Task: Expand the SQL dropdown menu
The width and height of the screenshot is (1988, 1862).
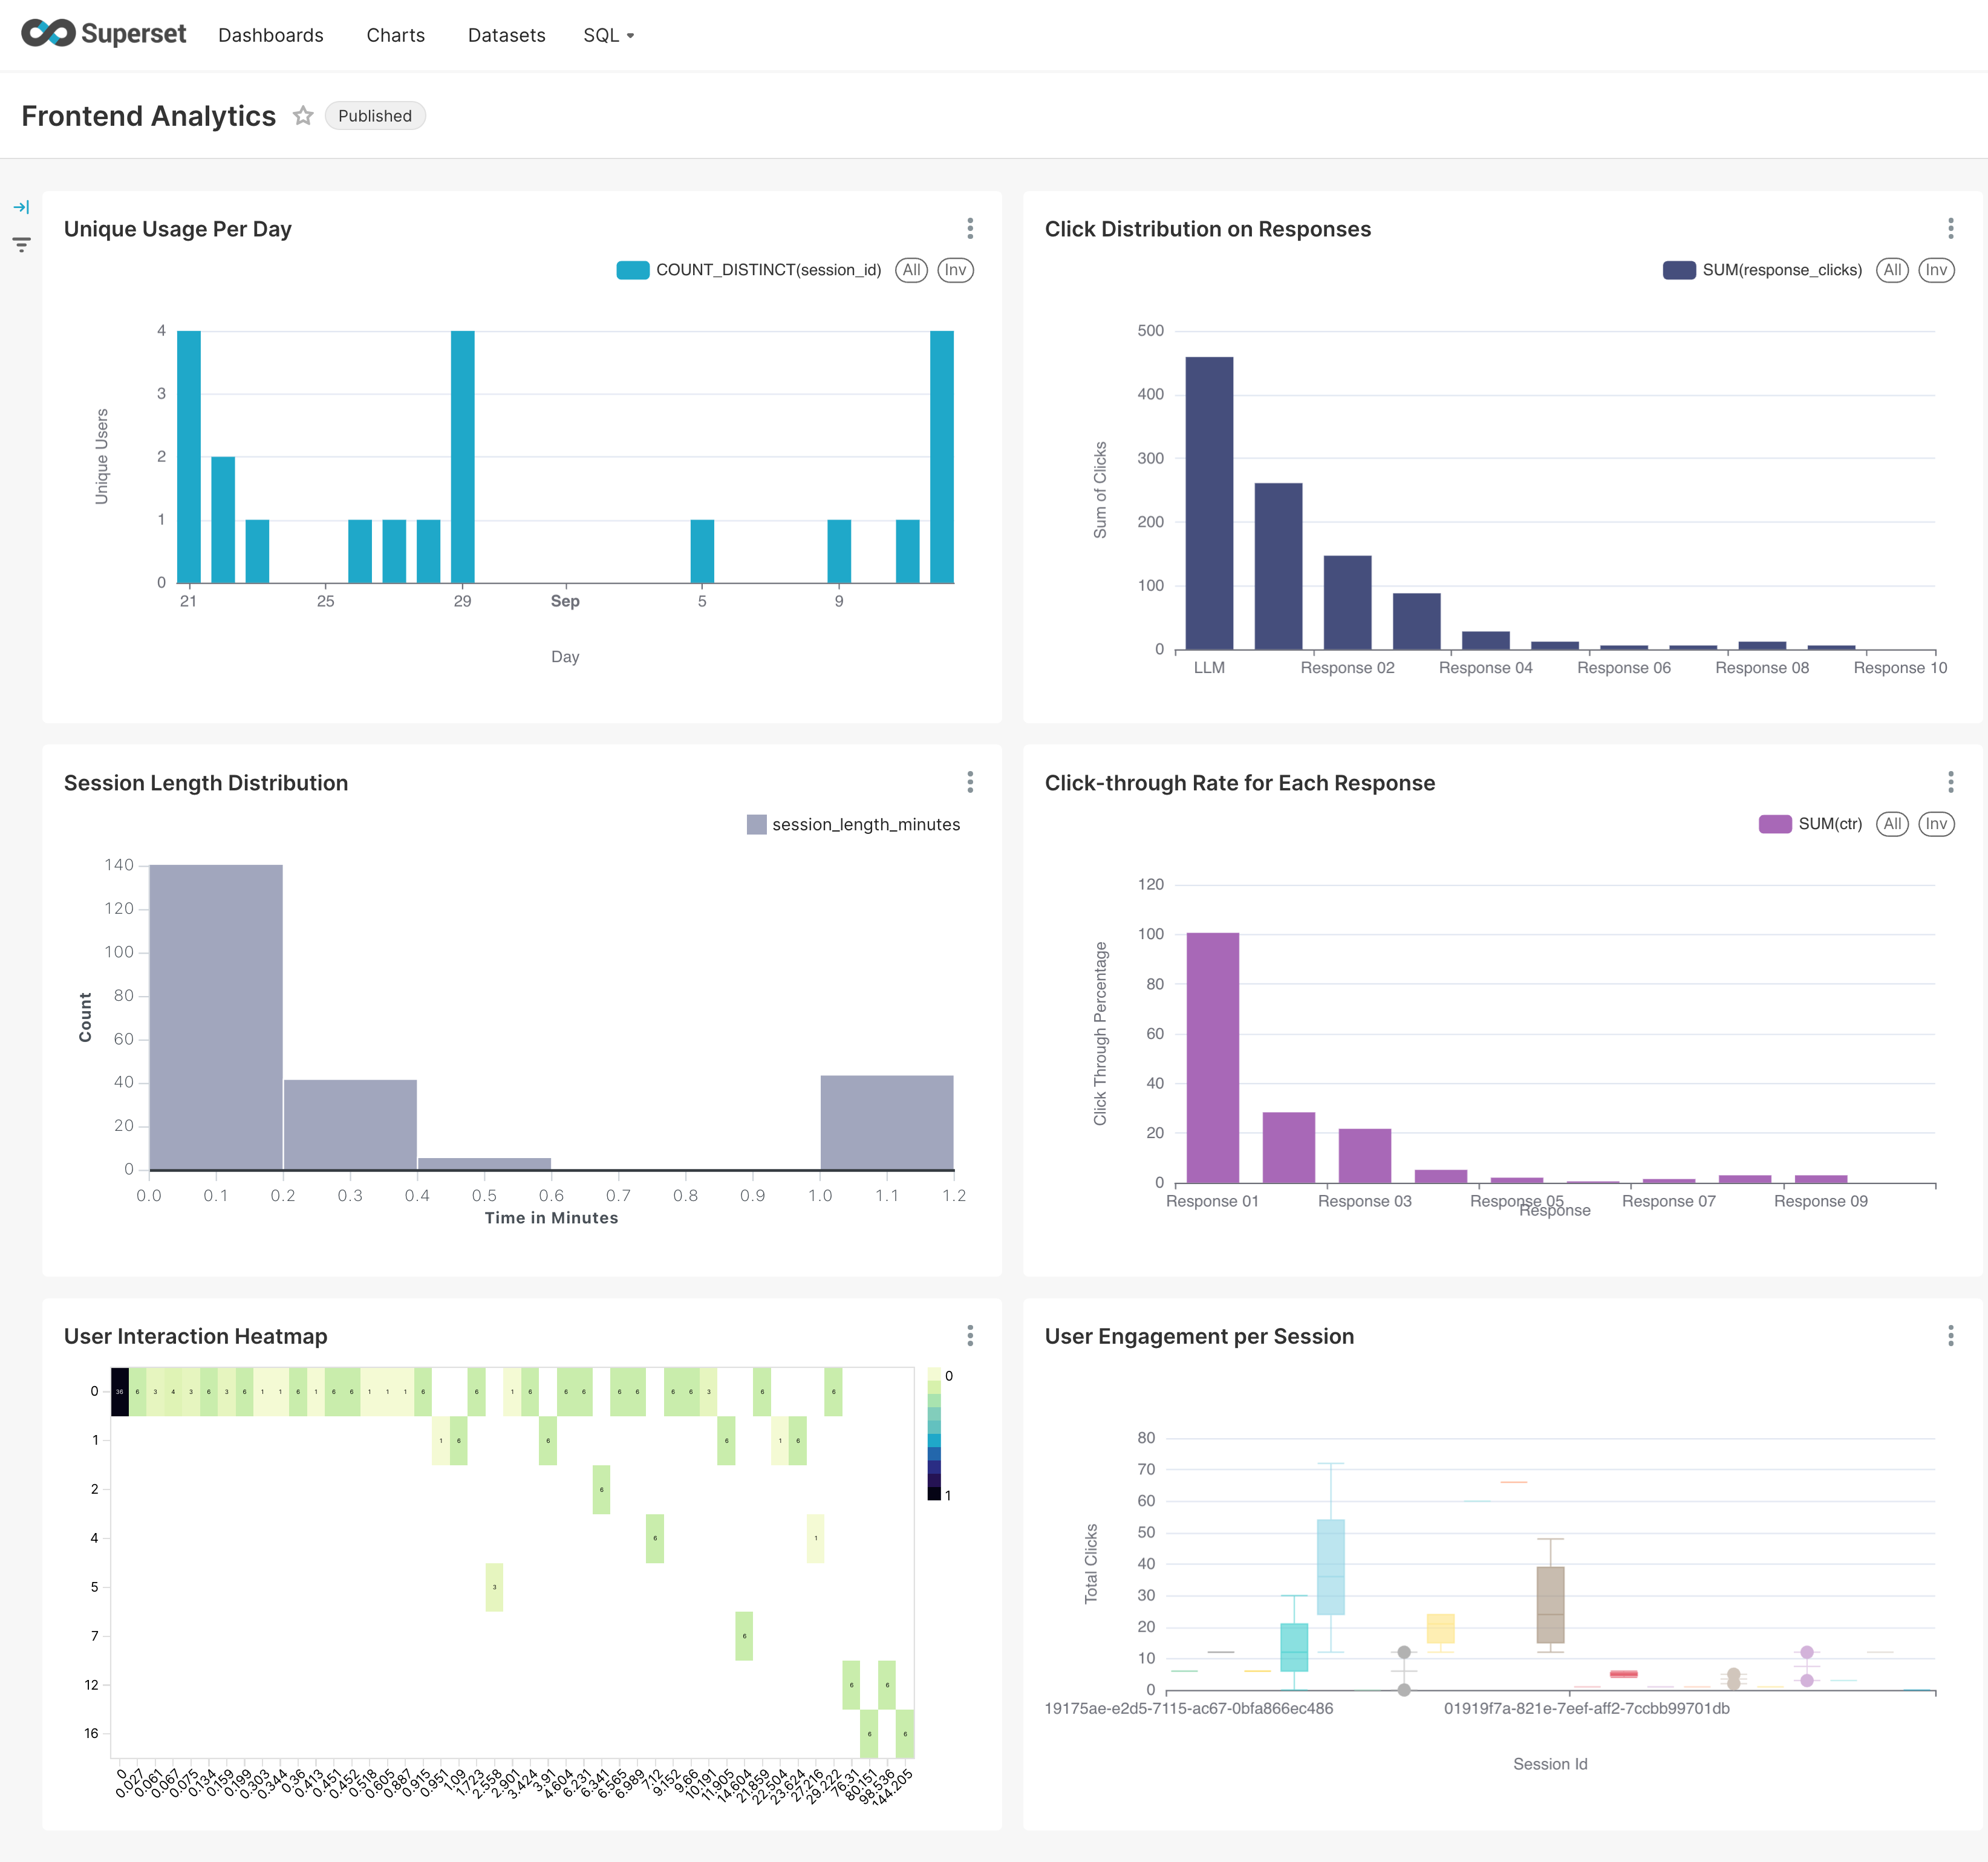Action: click(x=608, y=35)
